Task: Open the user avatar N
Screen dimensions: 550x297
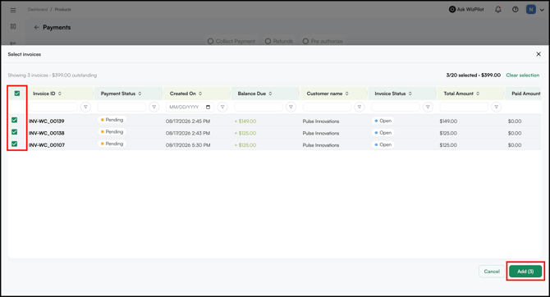Action: click(x=530, y=10)
